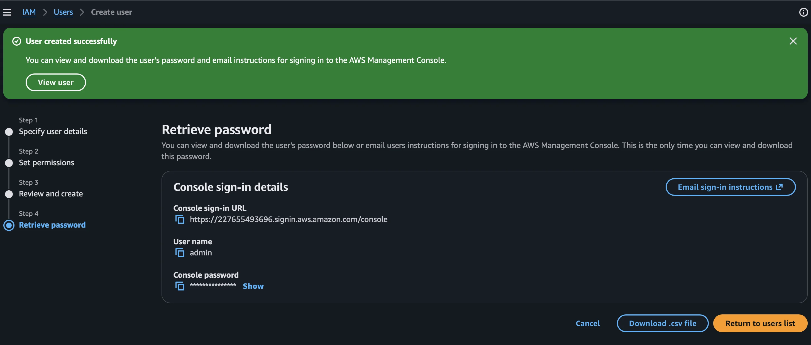Select the Step 1 progress indicator circle
Image resolution: width=811 pixels, height=345 pixels.
pos(9,132)
